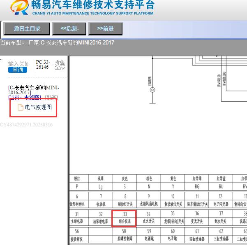Image resolution: width=247 pixels, height=245 pixels.
Task: Select cell 31 主继电器
Action: pos(79,217)
